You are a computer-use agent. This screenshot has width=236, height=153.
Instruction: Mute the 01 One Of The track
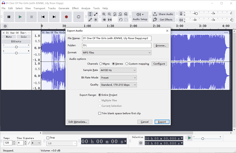9,37
